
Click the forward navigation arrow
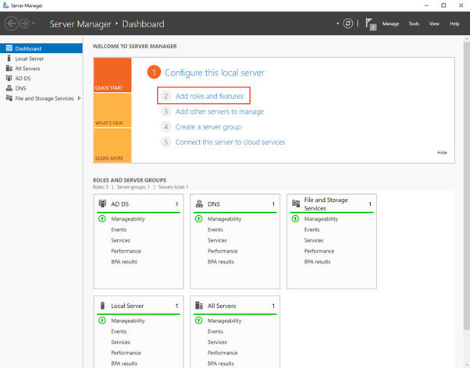(24, 23)
